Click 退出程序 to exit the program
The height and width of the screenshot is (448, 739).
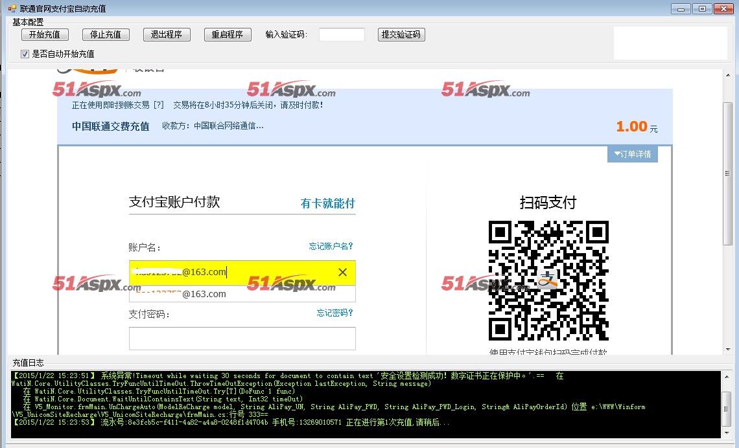(x=167, y=34)
